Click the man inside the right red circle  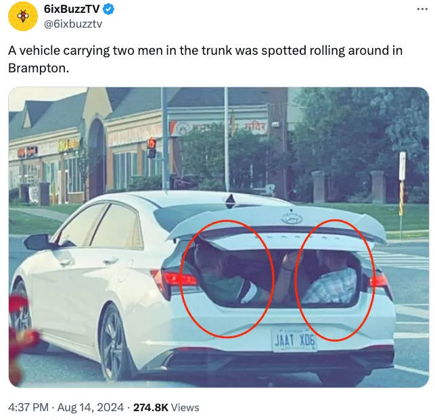pyautogui.click(x=330, y=280)
